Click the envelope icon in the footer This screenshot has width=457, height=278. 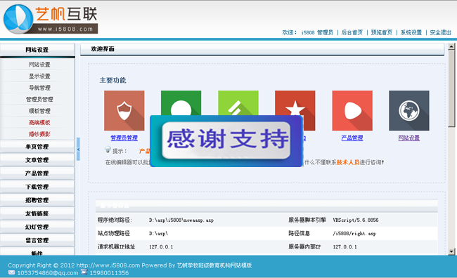click(12, 272)
